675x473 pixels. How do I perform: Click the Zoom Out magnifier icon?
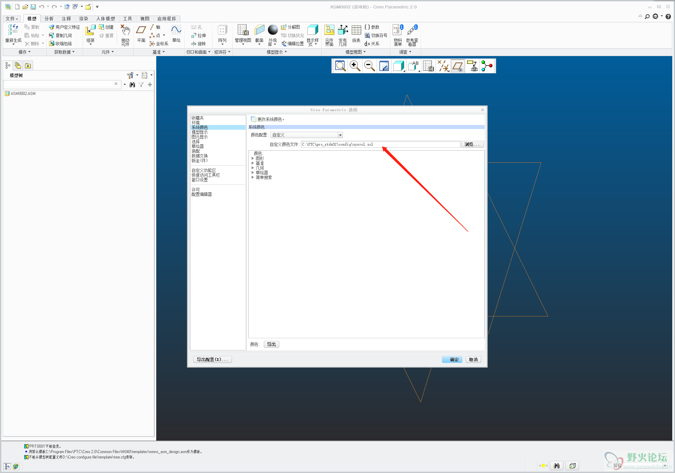(x=369, y=66)
